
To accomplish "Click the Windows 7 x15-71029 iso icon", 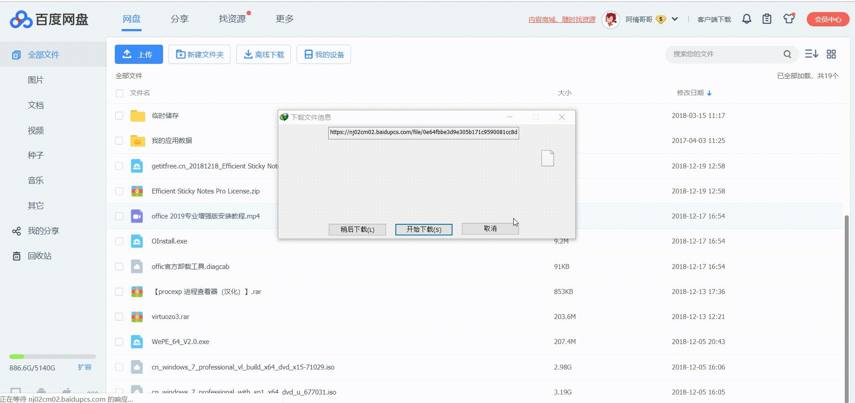I will [x=137, y=367].
